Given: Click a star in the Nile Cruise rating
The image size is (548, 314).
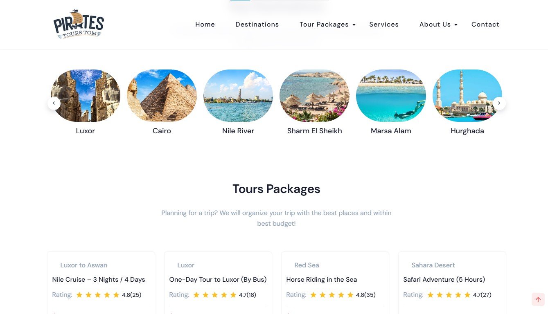Looking at the screenshot, I should tap(97, 294).
